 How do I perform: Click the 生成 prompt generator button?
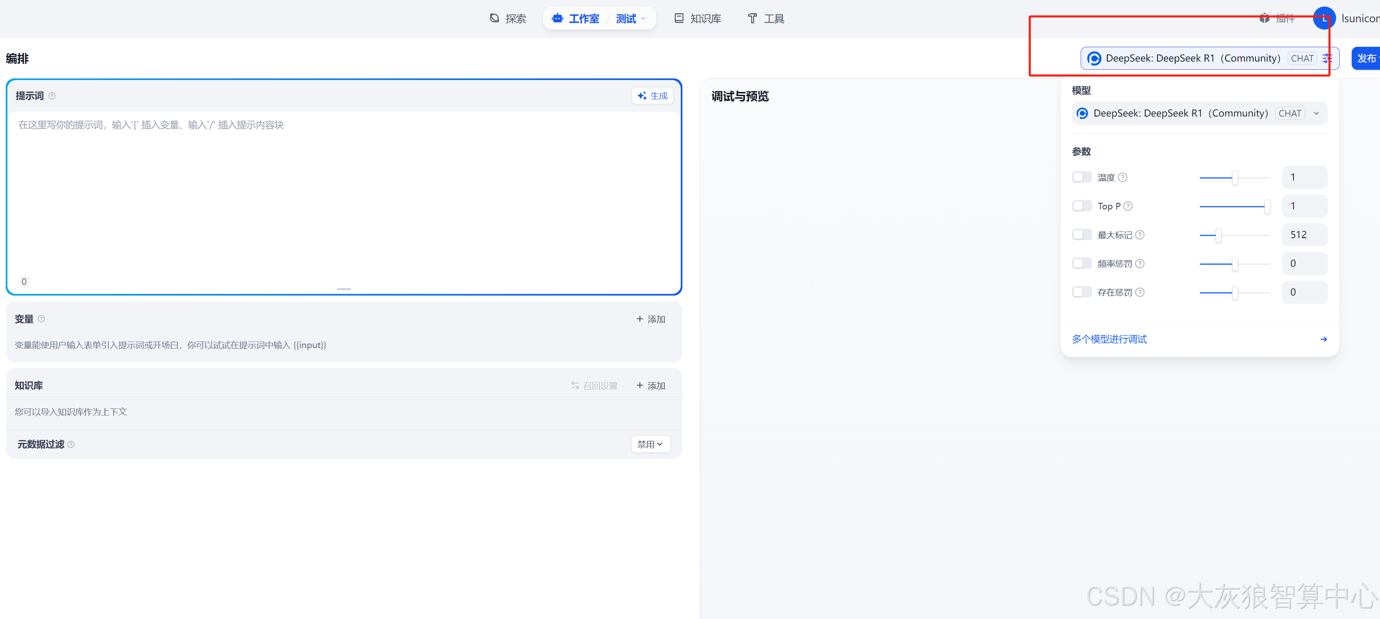coord(652,96)
